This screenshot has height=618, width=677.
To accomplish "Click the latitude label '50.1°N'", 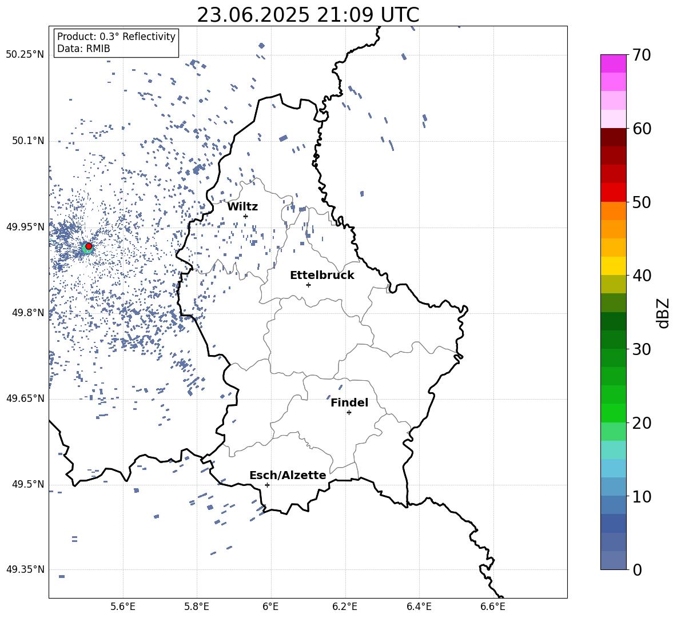I will [27, 141].
